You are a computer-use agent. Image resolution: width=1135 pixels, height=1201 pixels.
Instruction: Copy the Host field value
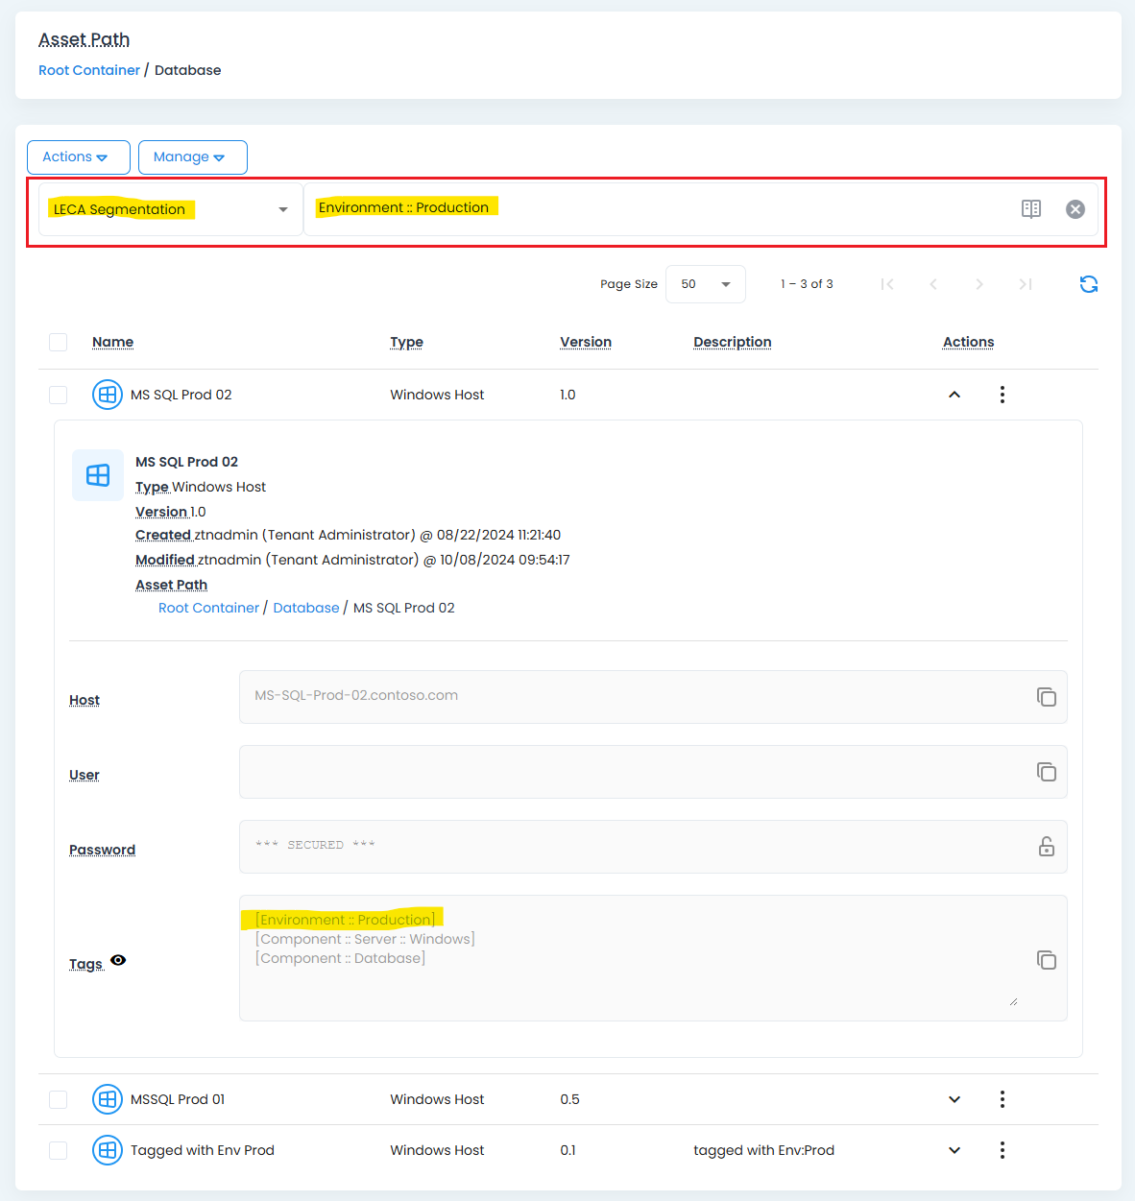pyautogui.click(x=1046, y=697)
